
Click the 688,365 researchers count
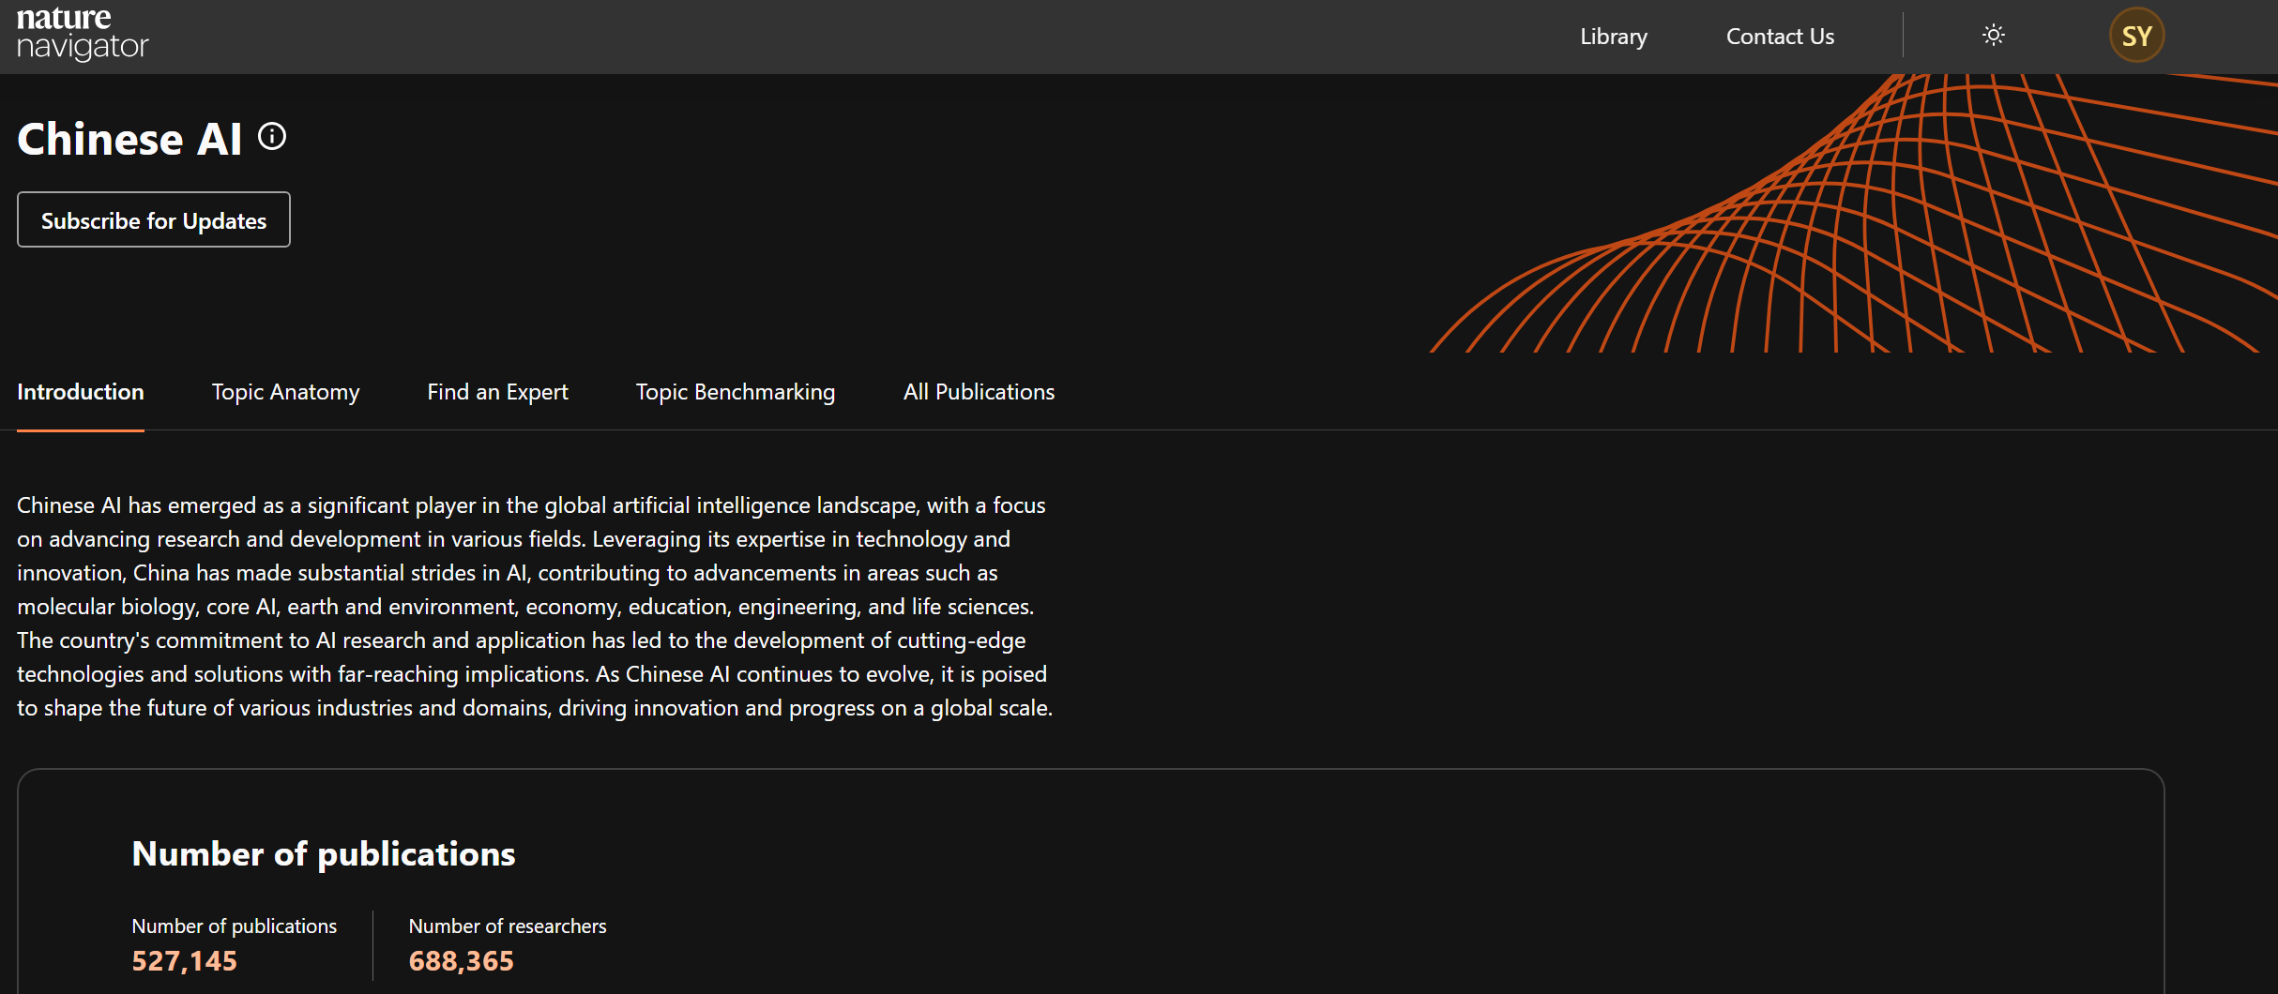pyautogui.click(x=461, y=960)
